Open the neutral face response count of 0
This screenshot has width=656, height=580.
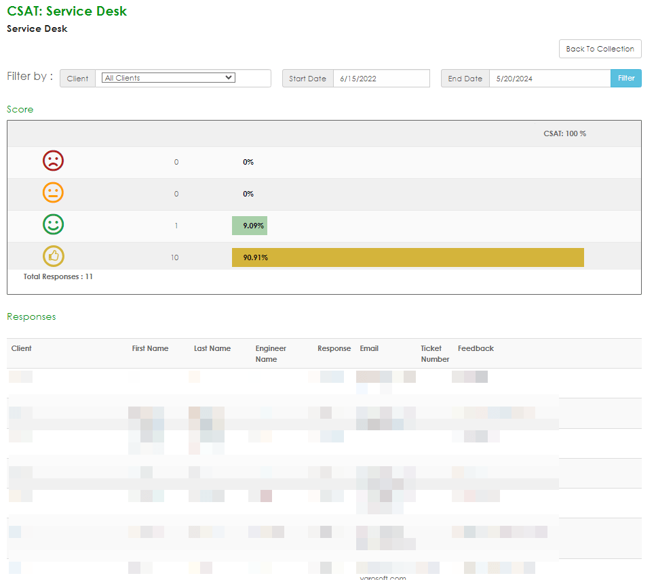tap(176, 194)
